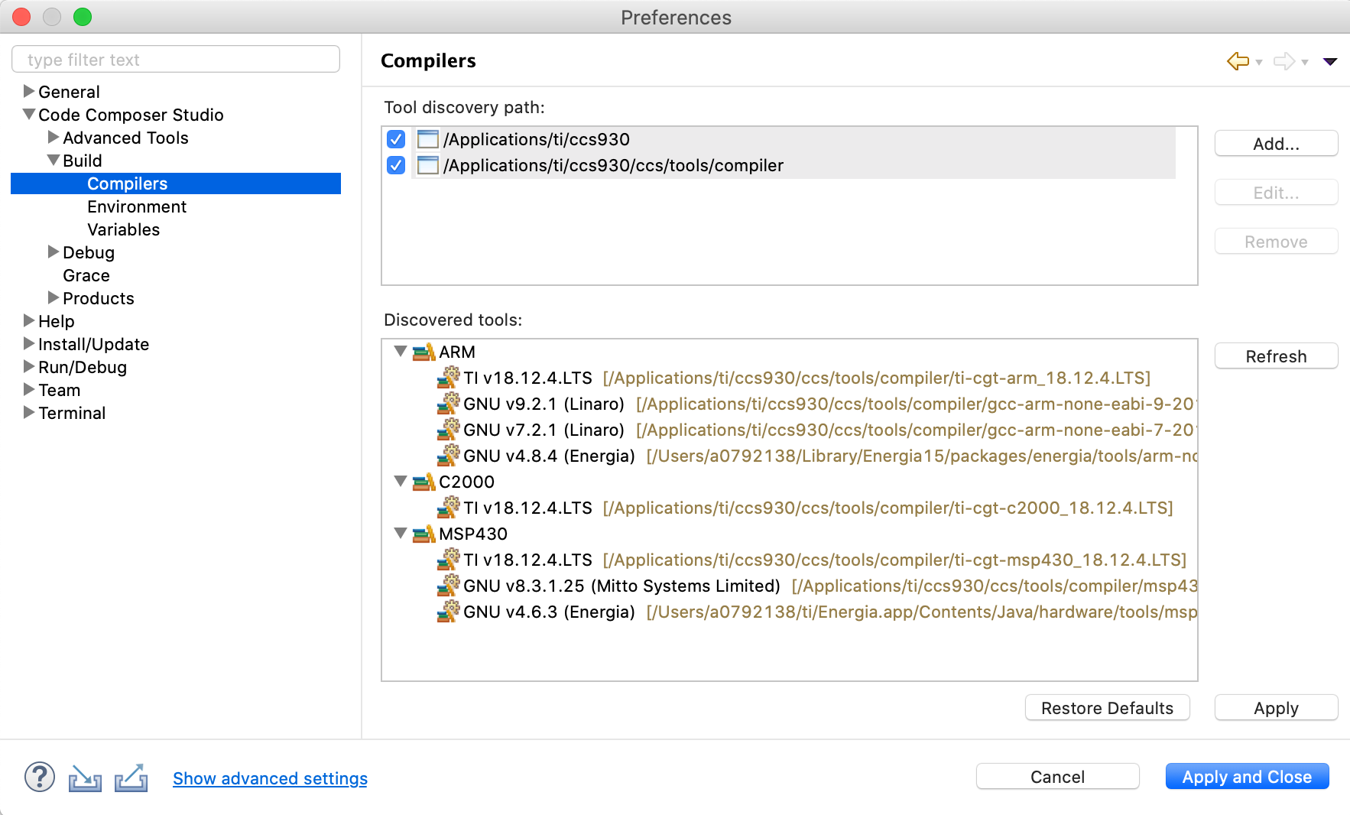Click the GNU v4.8.4 Energia compiler icon
The width and height of the screenshot is (1350, 815).
pos(449,455)
